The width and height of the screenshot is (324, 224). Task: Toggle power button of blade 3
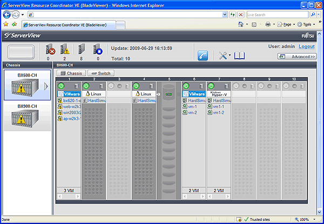coord(111,86)
